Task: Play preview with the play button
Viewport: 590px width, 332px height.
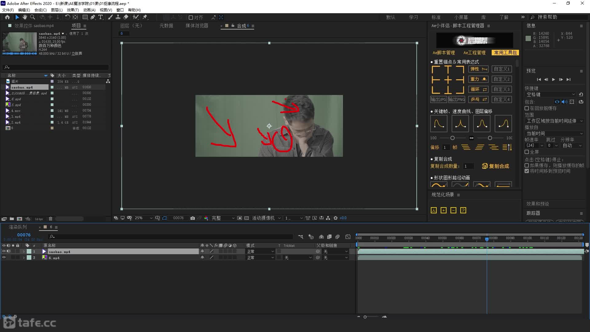Action: pos(553,80)
